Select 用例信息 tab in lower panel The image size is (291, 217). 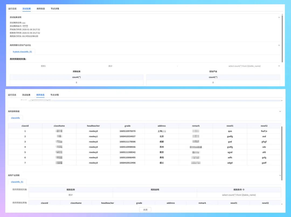point(40,95)
